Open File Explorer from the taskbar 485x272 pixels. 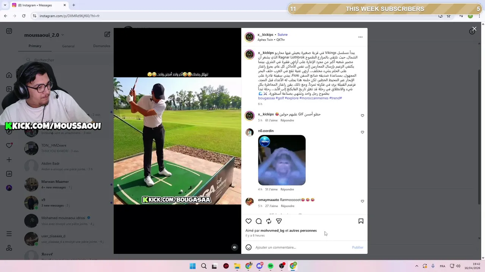point(237,266)
